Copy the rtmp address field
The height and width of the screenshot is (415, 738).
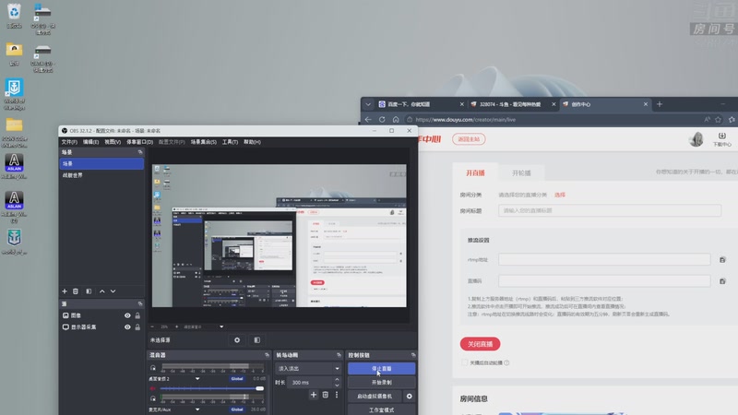coord(722,260)
